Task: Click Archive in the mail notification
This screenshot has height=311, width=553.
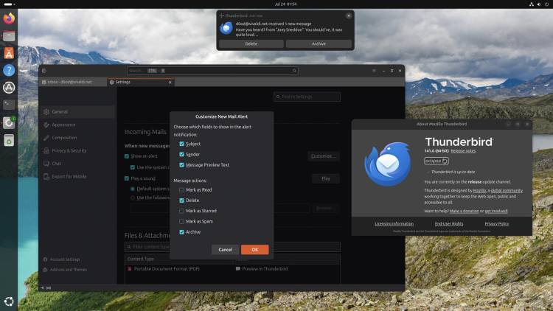Action: point(319,44)
